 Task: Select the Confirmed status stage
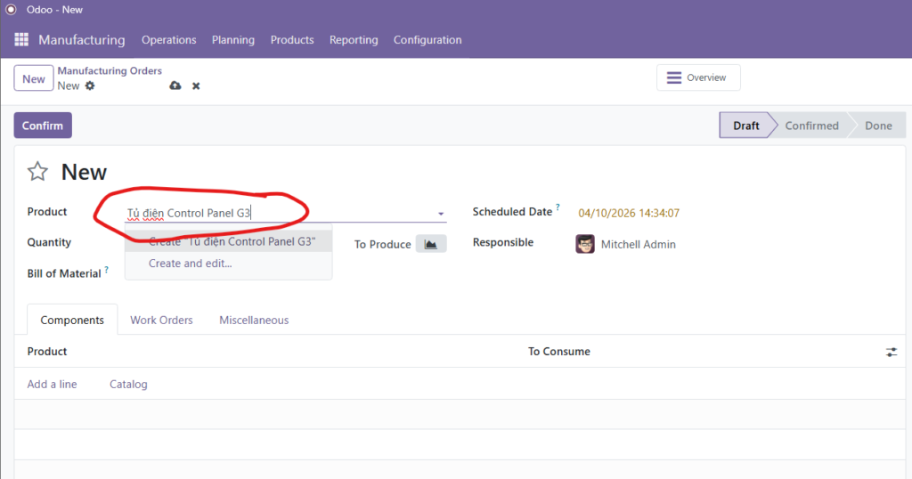pos(811,126)
